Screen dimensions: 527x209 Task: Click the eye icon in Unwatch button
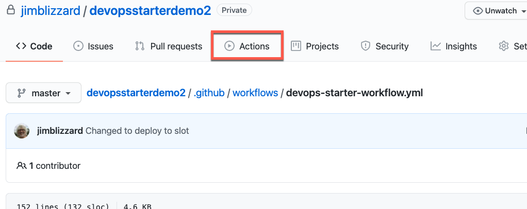(x=477, y=11)
